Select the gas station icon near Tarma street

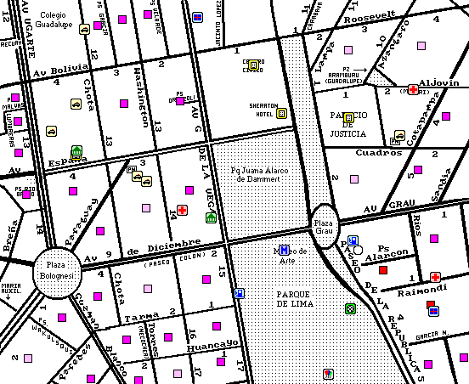coord(240,293)
